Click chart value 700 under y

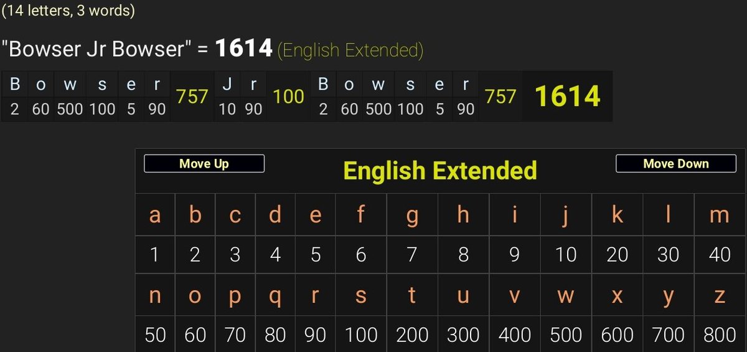tap(669, 335)
